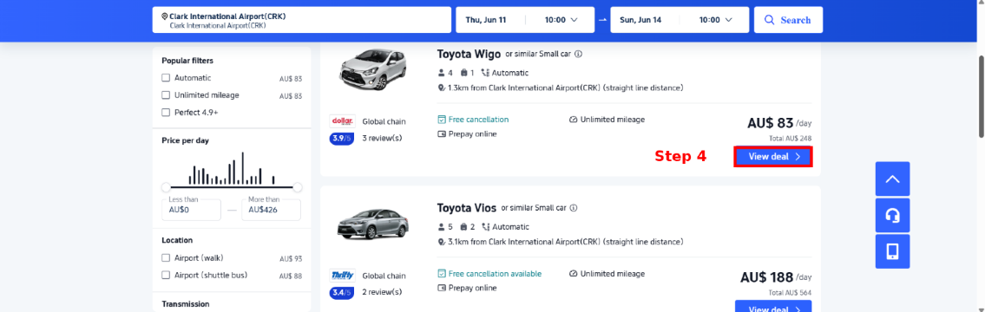Click the prepay online icon for Toyota Wigo
This screenshot has height=312, width=985.
[x=442, y=133]
